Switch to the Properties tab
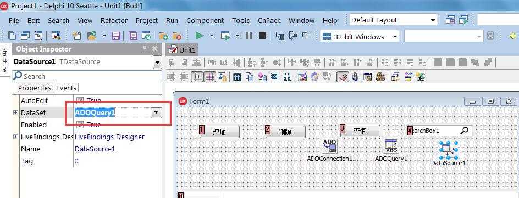This screenshot has width=519, height=198. pyautogui.click(x=35, y=88)
